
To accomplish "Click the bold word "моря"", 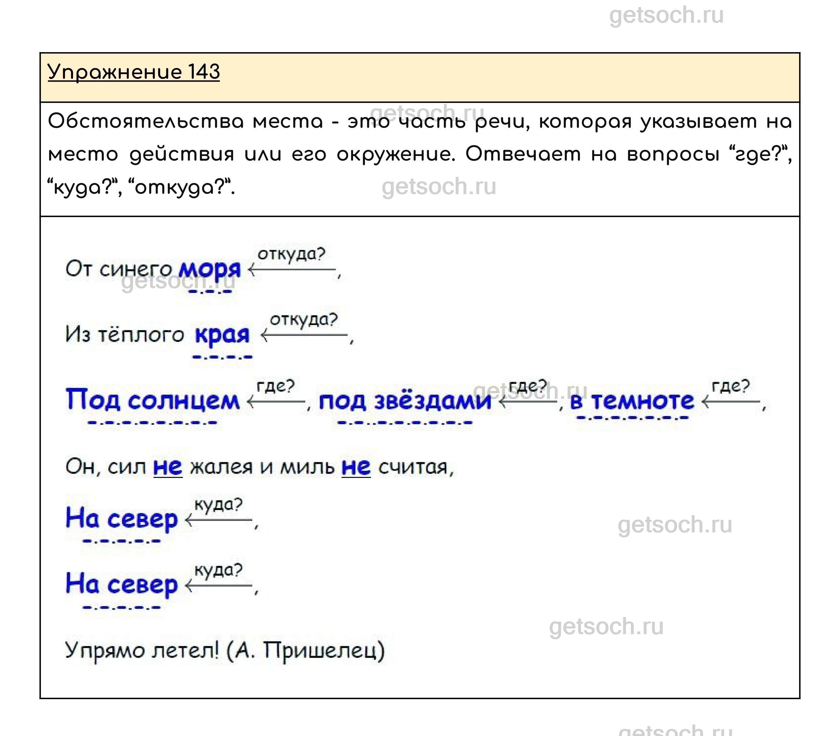I will coord(210,270).
